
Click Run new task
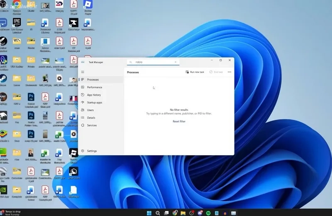(x=195, y=72)
